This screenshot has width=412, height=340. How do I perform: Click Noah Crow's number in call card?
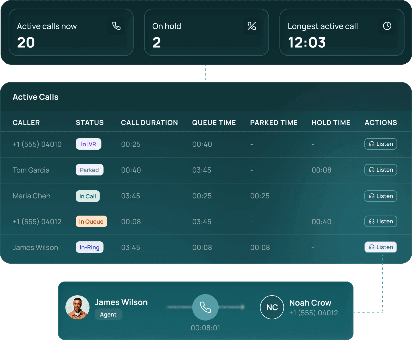[314, 313]
